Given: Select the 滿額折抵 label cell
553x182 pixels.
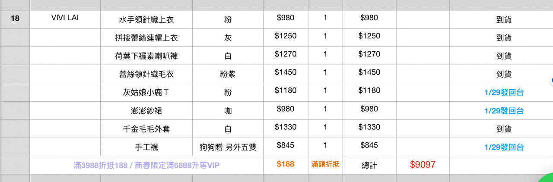Looking at the screenshot, I should pos(325,164).
